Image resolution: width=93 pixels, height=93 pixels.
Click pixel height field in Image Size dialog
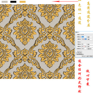click(84, 39)
